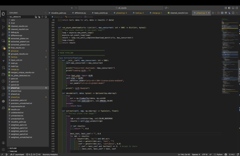Open debug.py in Explorer

coord(15,32)
